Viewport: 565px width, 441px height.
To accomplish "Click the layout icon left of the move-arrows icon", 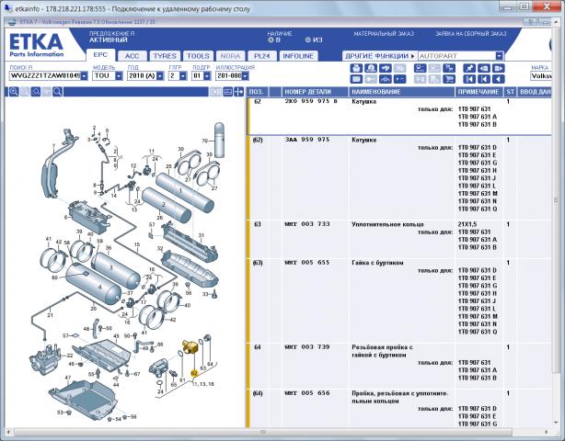I will (227, 92).
